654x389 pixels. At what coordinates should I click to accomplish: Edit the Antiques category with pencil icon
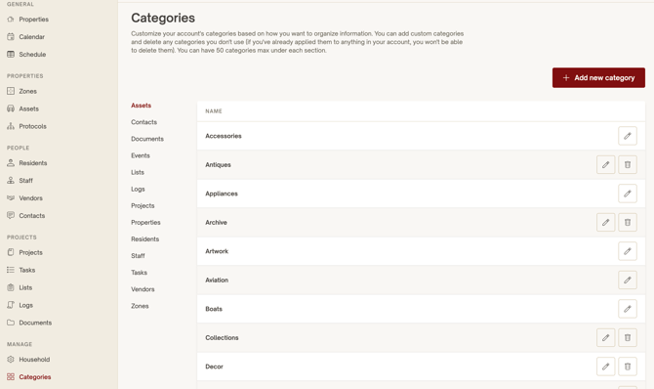click(x=605, y=164)
